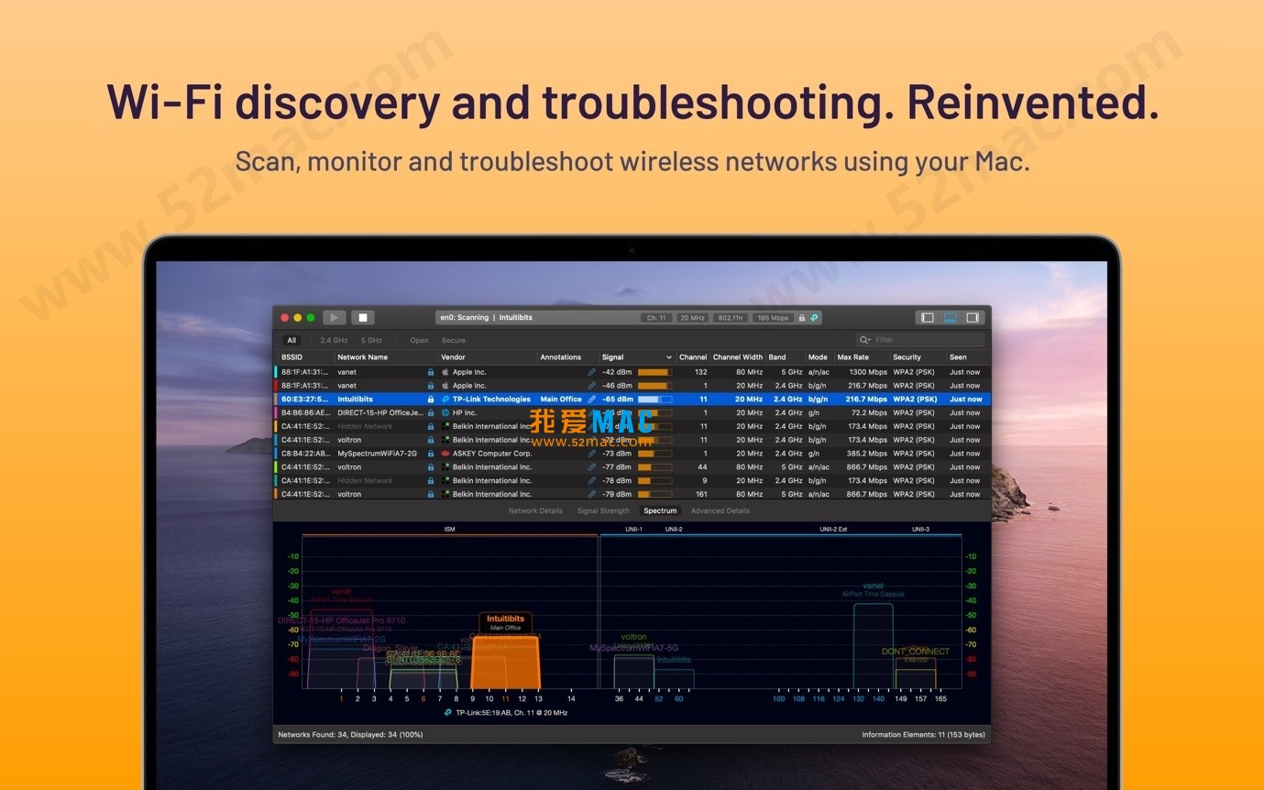Sort by the Max Rate column header
The image size is (1264, 790).
click(852, 357)
